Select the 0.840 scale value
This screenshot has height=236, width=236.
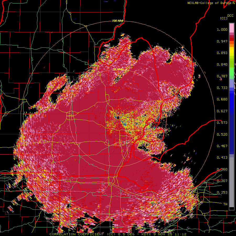click(x=222, y=65)
